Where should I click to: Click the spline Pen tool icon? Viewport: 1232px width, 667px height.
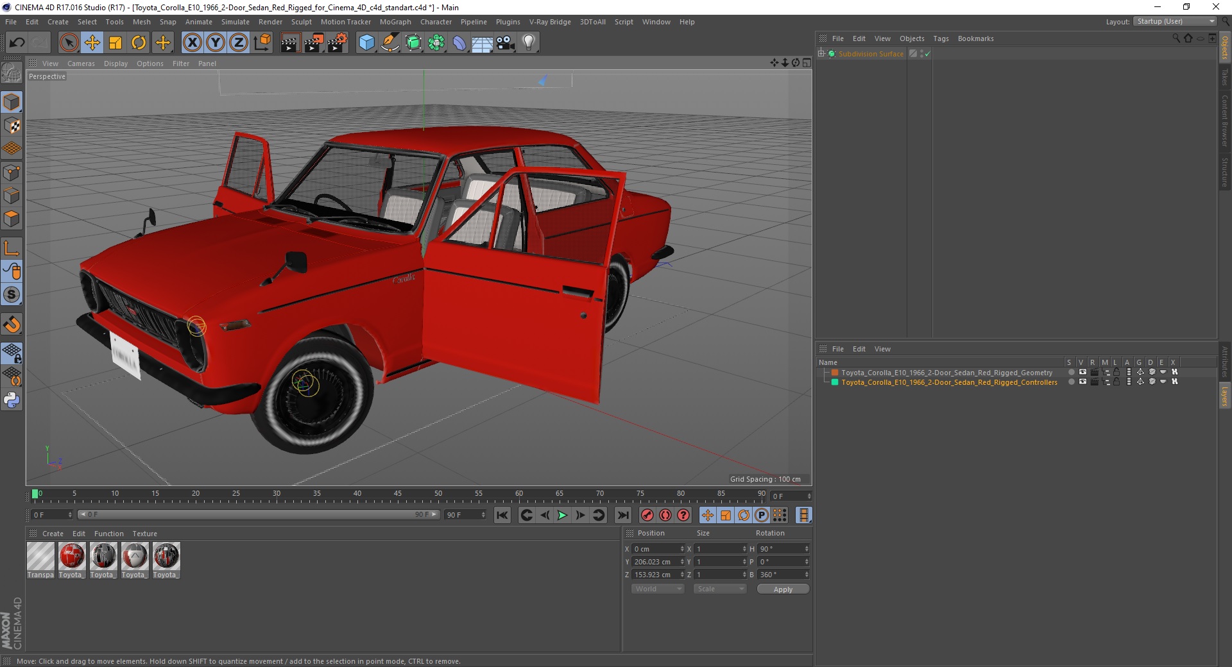point(389,43)
